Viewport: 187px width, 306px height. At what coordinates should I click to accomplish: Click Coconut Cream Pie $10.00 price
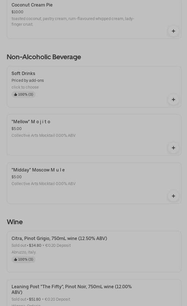click(x=17, y=12)
